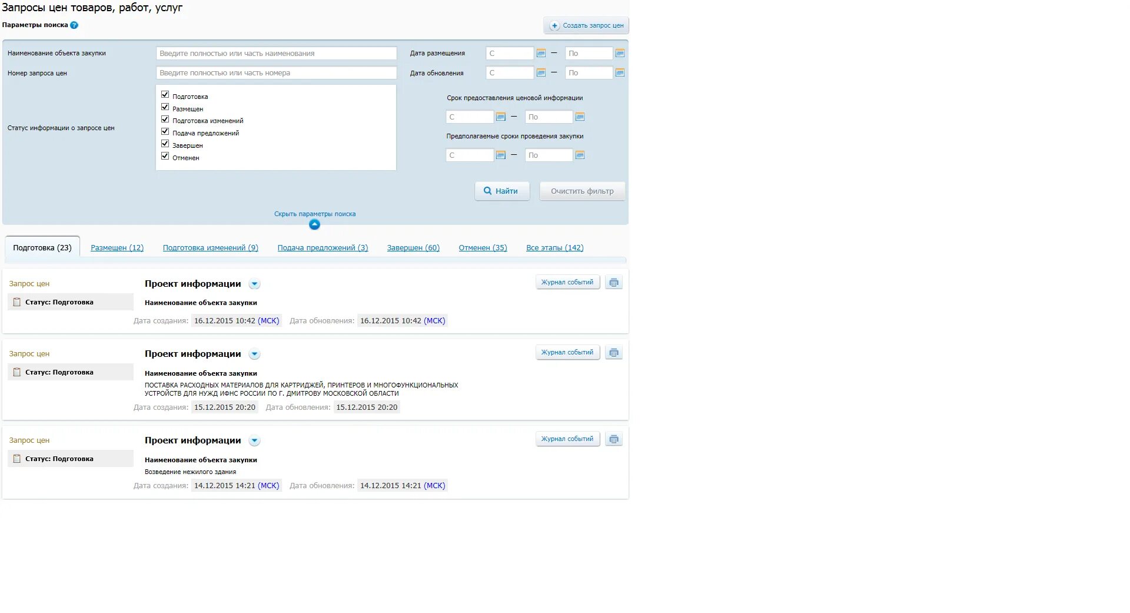Image resolution: width=1130 pixels, height=613 pixels.
Task: Switch to Все этапы (142) tab
Action: tap(555, 248)
